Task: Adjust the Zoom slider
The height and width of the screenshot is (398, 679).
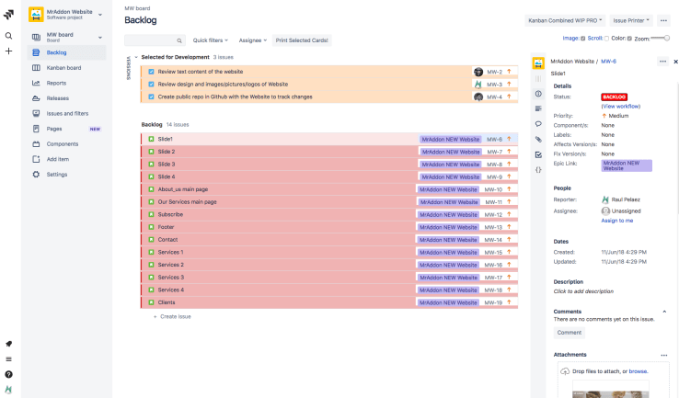Action: [665, 39]
